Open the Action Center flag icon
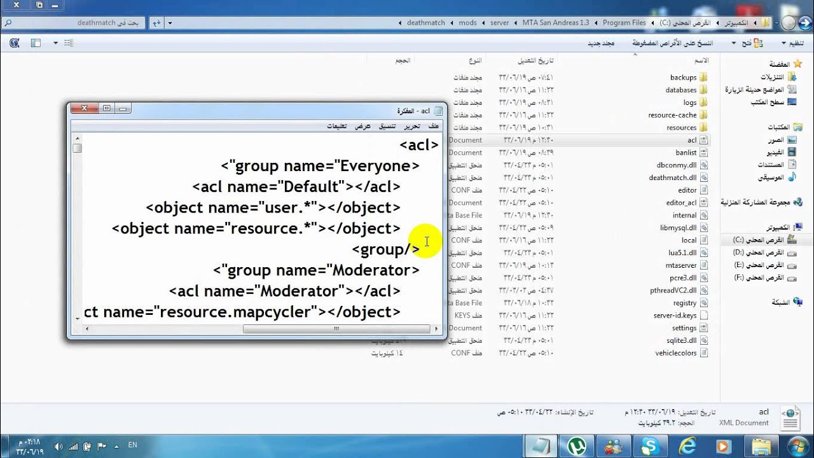Screen dimensions: 814x458 (102, 446)
